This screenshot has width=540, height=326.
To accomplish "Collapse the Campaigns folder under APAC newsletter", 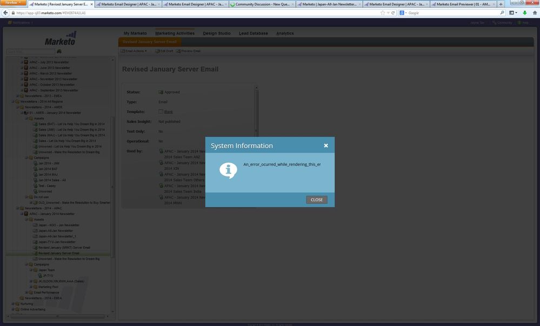I will tap(26, 264).
